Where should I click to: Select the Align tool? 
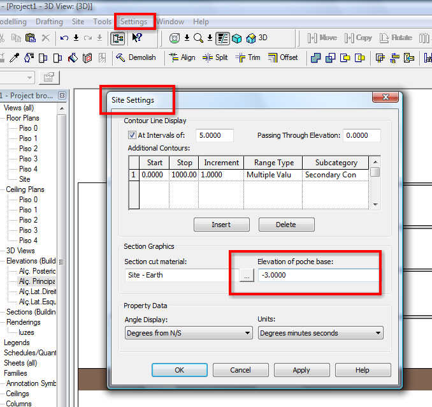pos(182,57)
